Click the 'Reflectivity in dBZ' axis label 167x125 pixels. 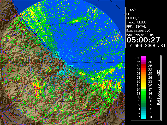coord(159,87)
